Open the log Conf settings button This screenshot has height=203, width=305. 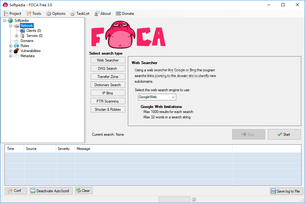[16, 191]
